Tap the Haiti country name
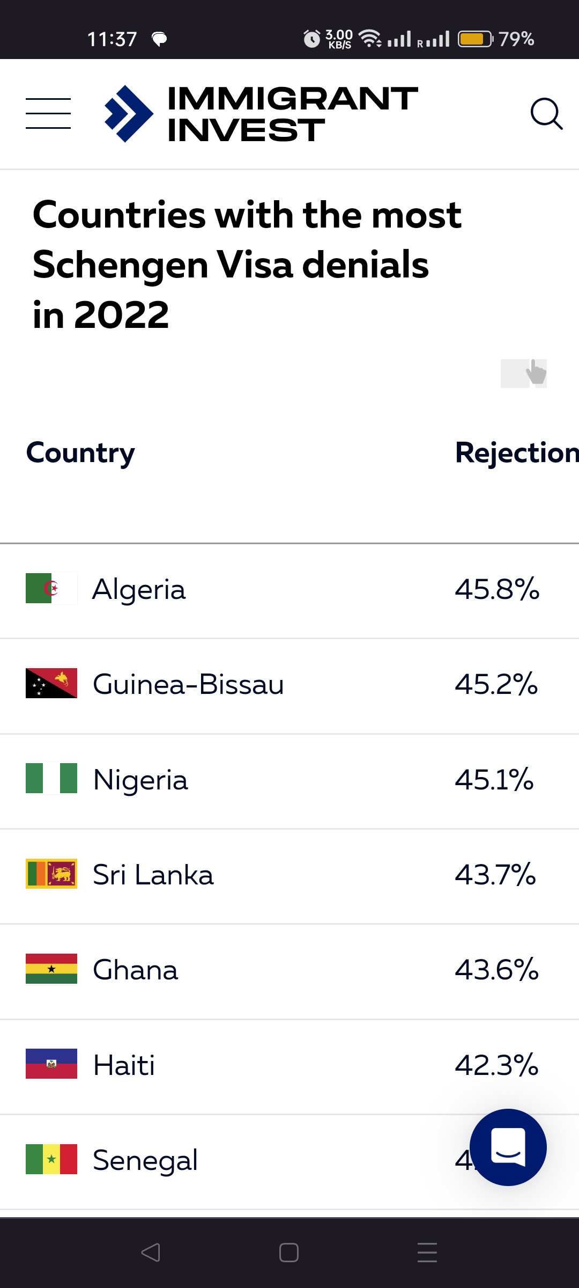Screen dimensions: 579x1288 click(124, 1065)
